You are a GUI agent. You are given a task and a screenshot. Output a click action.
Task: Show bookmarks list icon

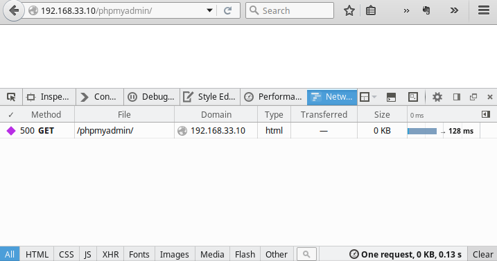pos(371,11)
